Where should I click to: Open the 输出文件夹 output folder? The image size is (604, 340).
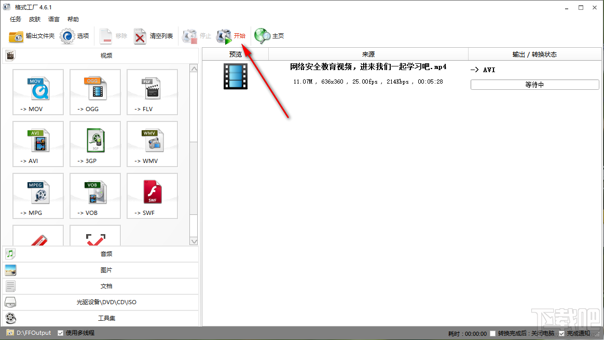point(32,36)
